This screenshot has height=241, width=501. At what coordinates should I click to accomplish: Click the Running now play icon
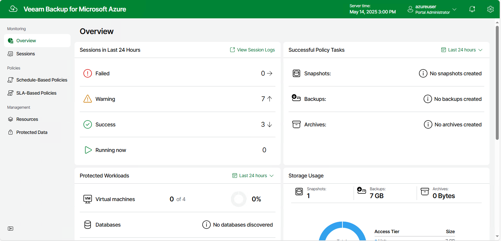pos(88,150)
